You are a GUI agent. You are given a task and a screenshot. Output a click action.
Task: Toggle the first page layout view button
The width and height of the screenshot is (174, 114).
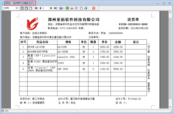pyautogui.click(x=22, y=8)
